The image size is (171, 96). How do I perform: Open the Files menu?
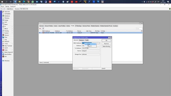pyautogui.click(x=6, y=37)
